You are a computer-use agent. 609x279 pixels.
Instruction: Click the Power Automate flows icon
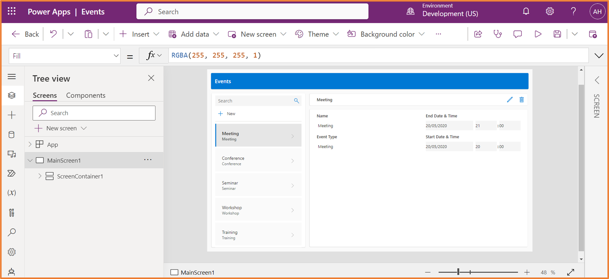tap(12, 173)
